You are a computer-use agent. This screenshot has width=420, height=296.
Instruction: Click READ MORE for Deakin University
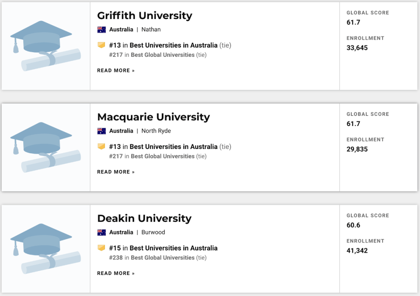click(x=116, y=273)
